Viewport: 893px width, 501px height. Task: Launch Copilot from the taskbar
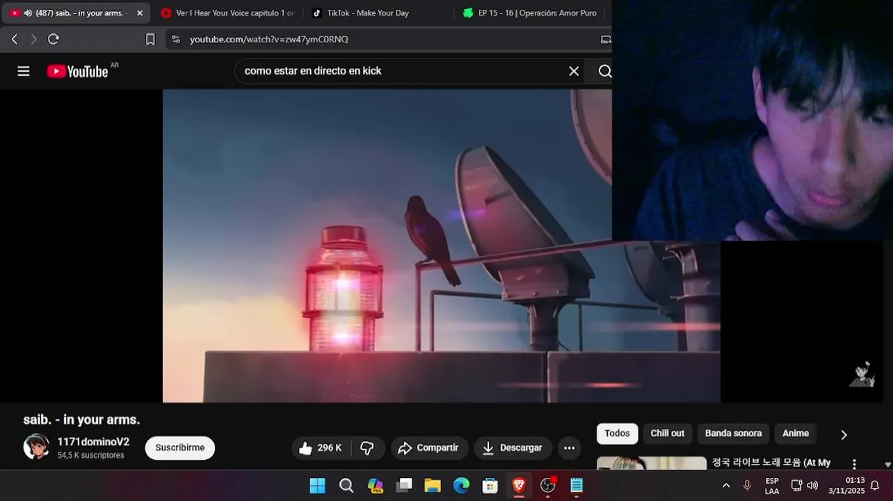tap(376, 486)
